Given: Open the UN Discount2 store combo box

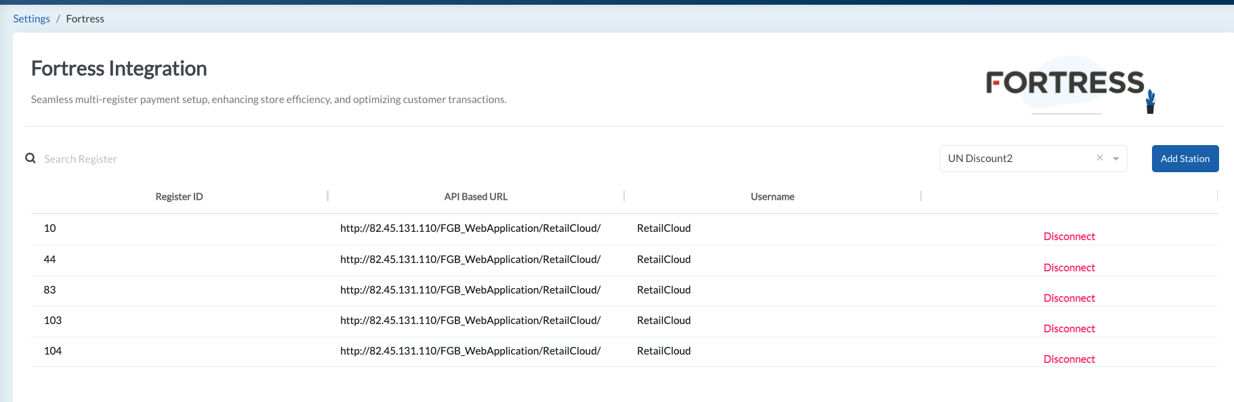Looking at the screenshot, I should tap(1033, 159).
